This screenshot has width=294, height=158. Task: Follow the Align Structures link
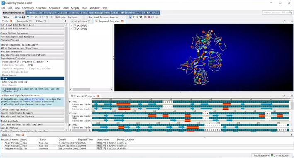34,99
